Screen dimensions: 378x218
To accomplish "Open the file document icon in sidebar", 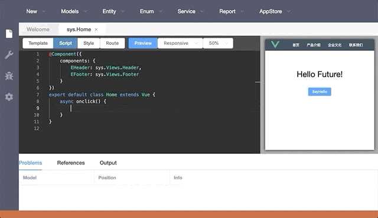I will click(9, 34).
